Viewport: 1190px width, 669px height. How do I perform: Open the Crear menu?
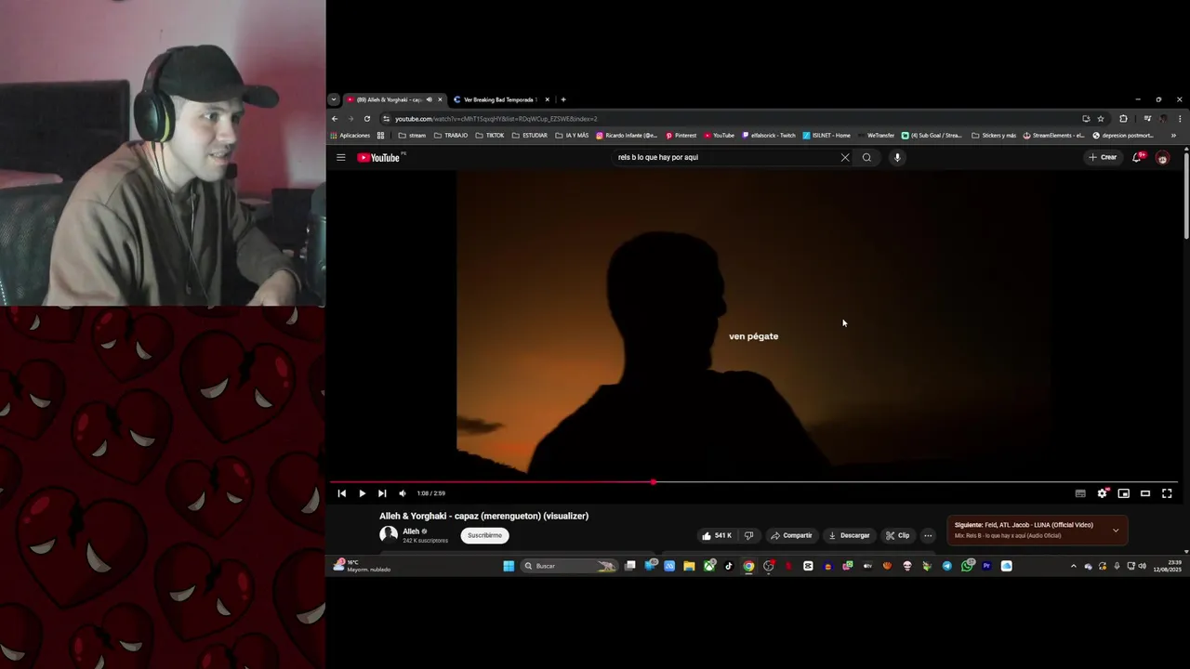[1103, 157]
